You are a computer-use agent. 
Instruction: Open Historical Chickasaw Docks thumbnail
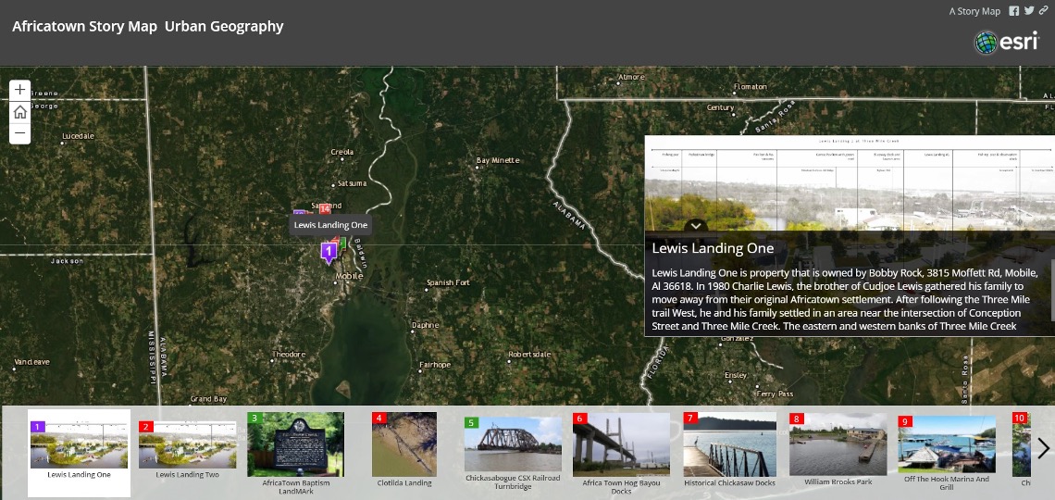(x=729, y=449)
